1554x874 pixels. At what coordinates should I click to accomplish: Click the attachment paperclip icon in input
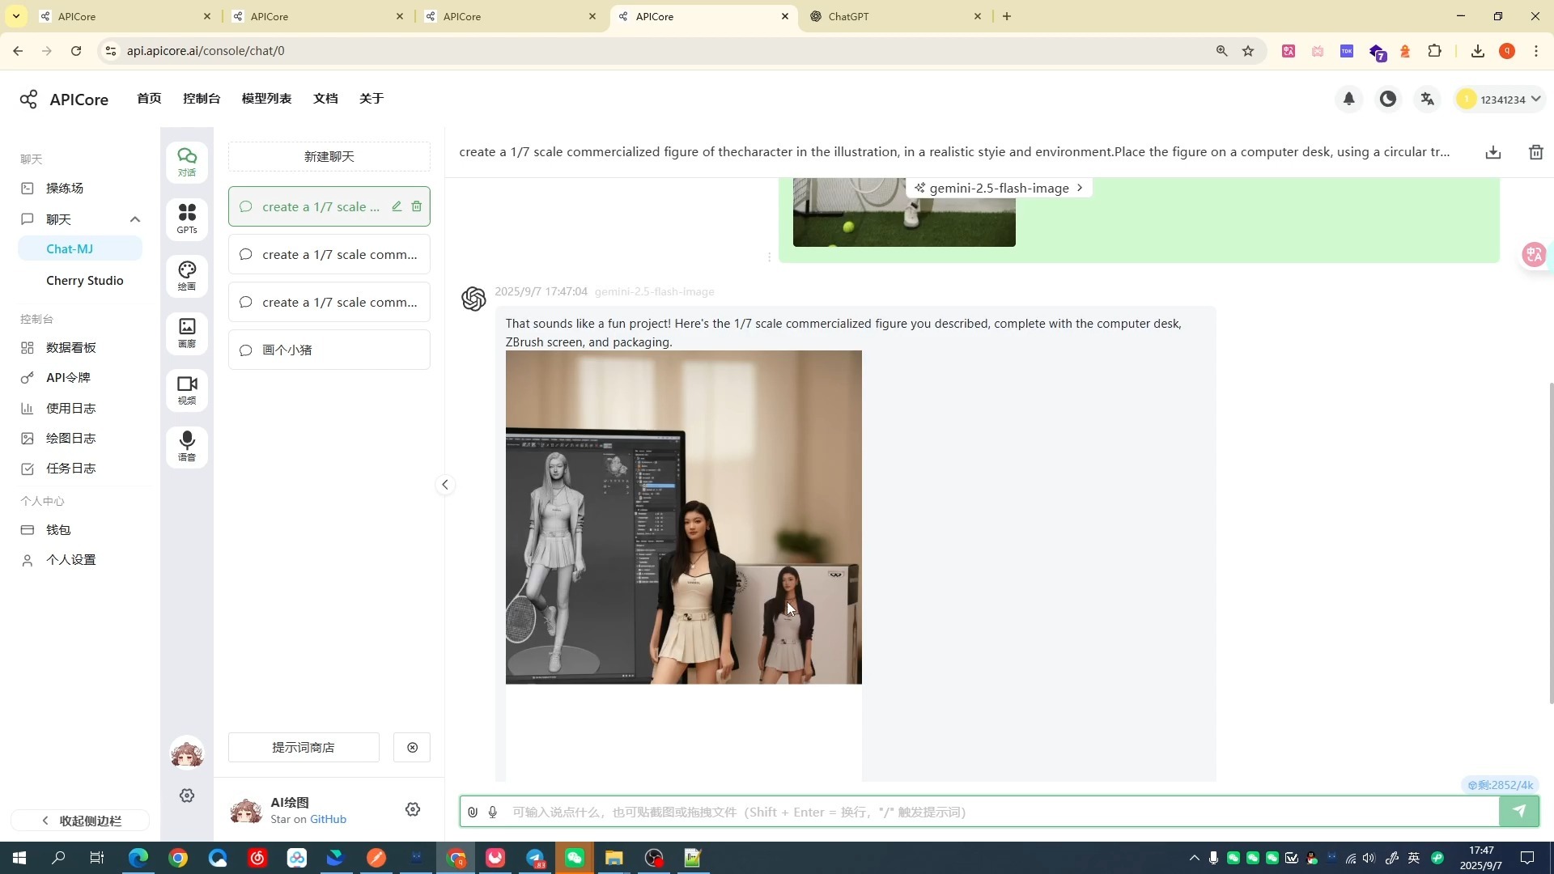coord(473,812)
